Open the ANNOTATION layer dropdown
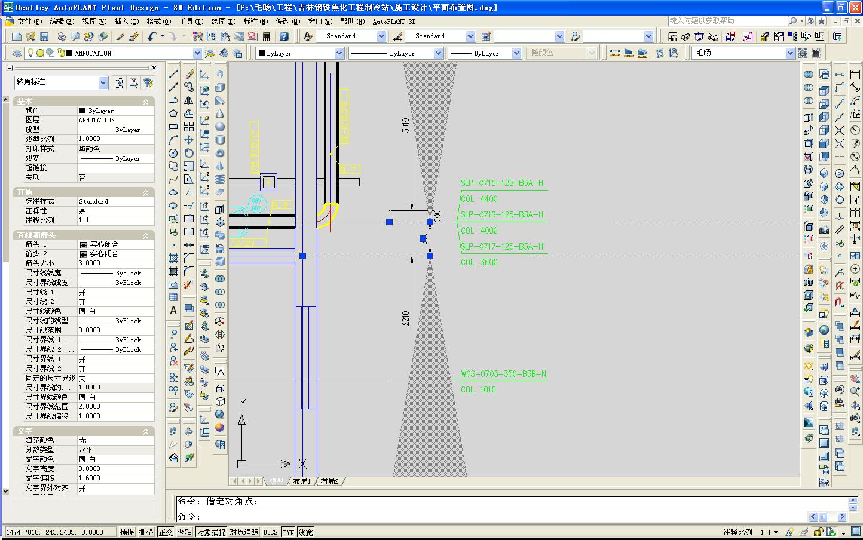The width and height of the screenshot is (863, 540). click(x=197, y=53)
